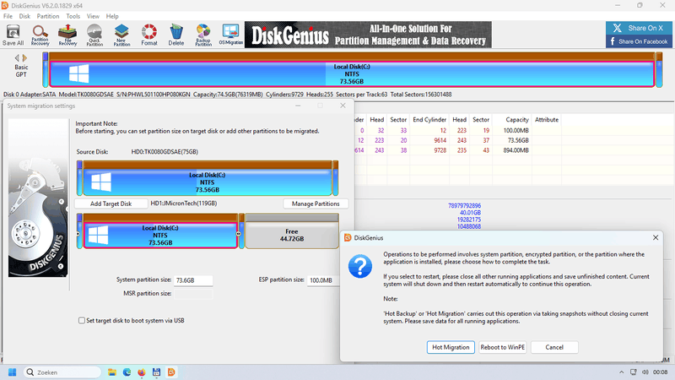Open Firefox from the taskbar

[x=142, y=372]
